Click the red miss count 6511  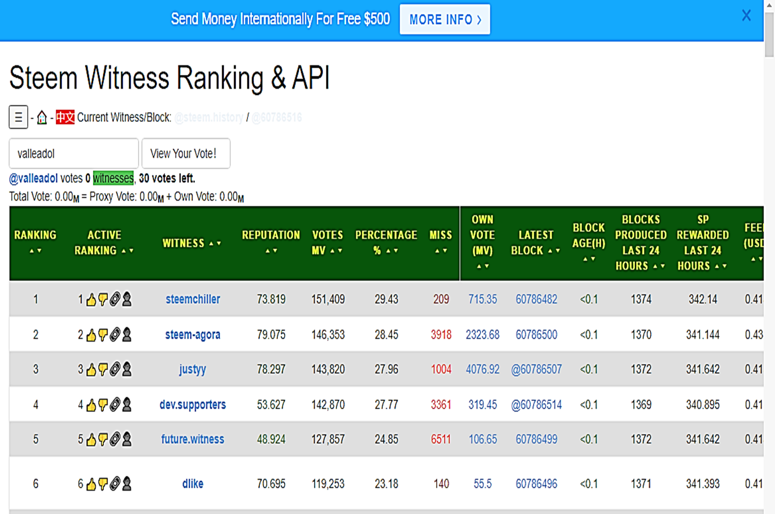point(441,439)
